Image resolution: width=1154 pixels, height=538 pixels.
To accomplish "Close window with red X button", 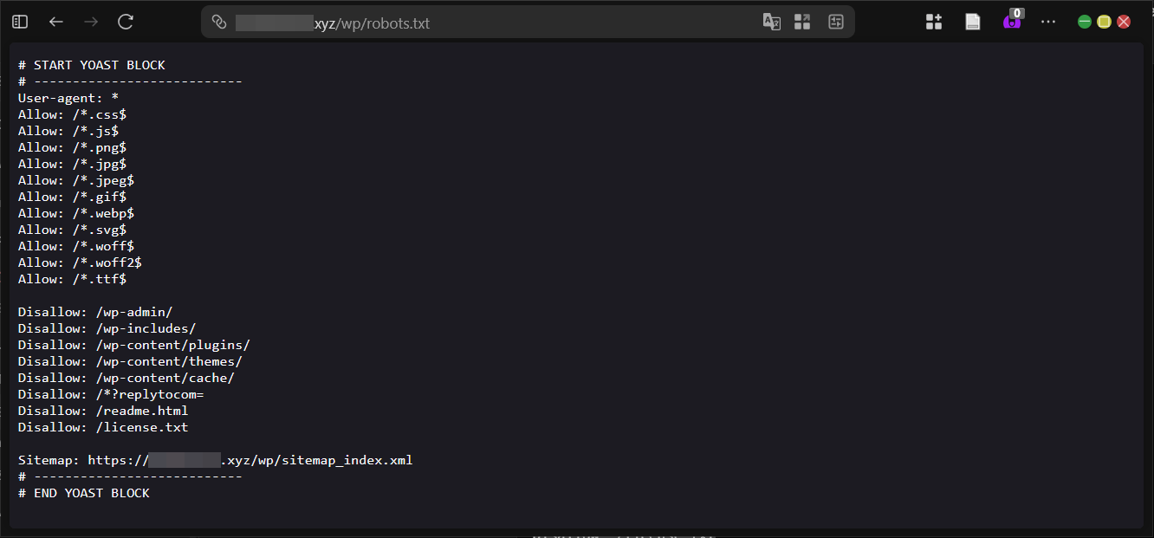I will [1124, 22].
